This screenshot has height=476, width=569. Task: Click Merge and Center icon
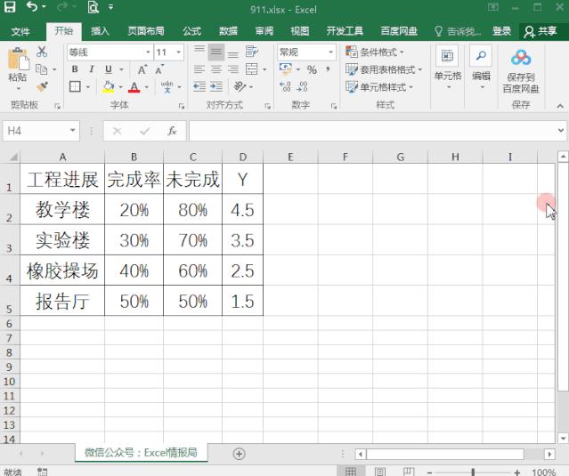coord(252,69)
